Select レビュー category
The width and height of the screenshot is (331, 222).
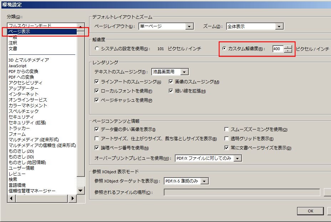pos(17,174)
